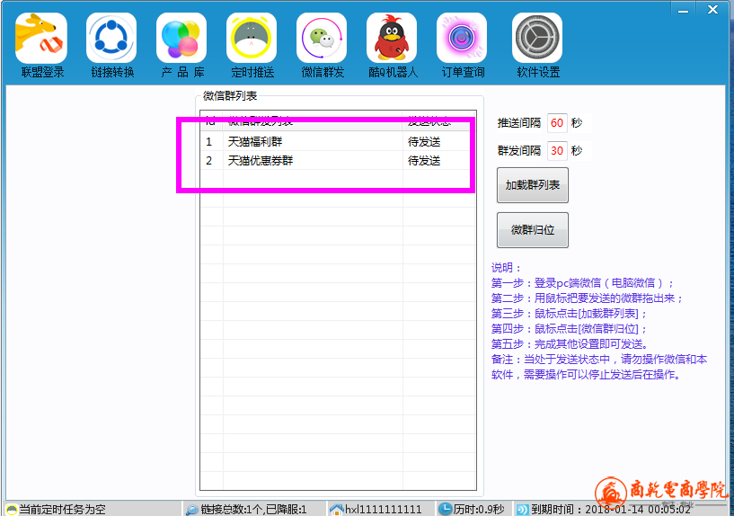
Task: Click the 当前定时任务为空 status icon
Action: click(x=12, y=510)
